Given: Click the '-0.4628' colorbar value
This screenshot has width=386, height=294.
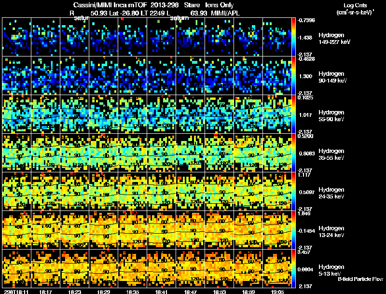Looking at the screenshot, I should point(306,59).
